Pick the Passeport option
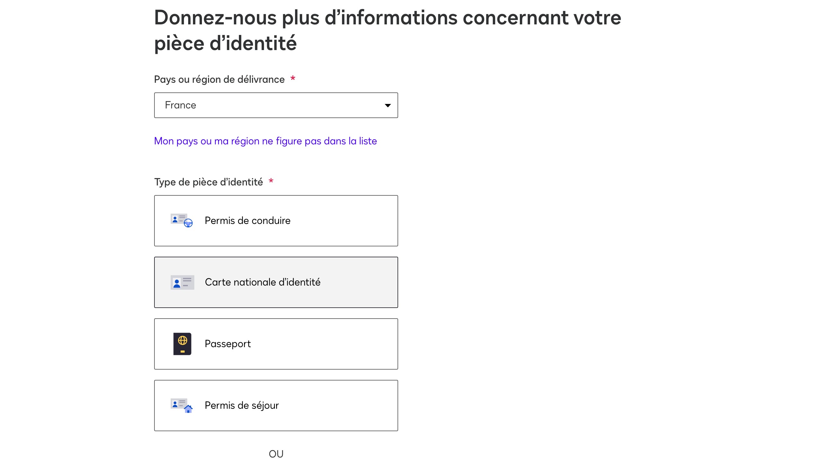822x462 pixels. click(228, 344)
